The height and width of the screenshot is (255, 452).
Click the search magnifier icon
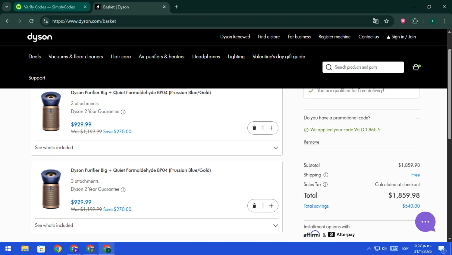(329, 67)
